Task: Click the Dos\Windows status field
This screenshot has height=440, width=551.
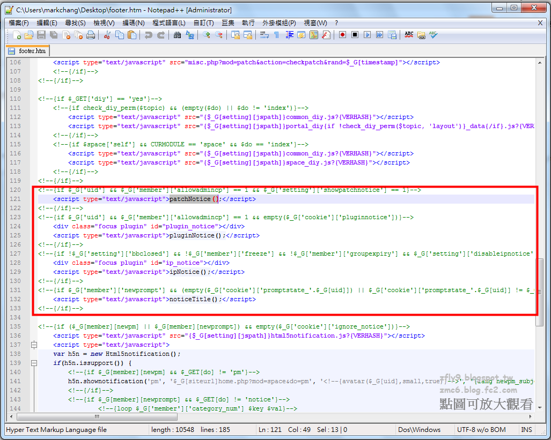Action: click(x=419, y=429)
